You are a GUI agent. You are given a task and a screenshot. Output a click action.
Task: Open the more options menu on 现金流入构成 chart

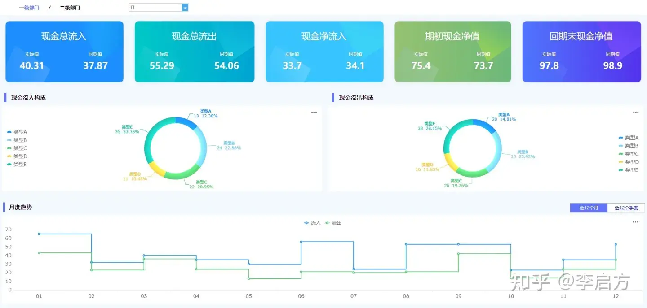(313, 112)
